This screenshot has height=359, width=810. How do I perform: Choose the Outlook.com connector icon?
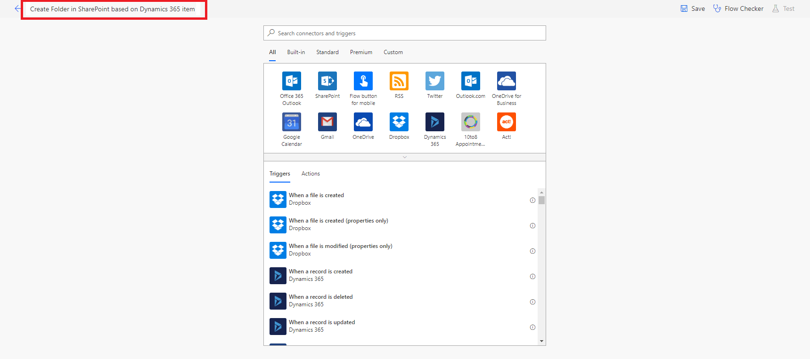click(x=471, y=81)
